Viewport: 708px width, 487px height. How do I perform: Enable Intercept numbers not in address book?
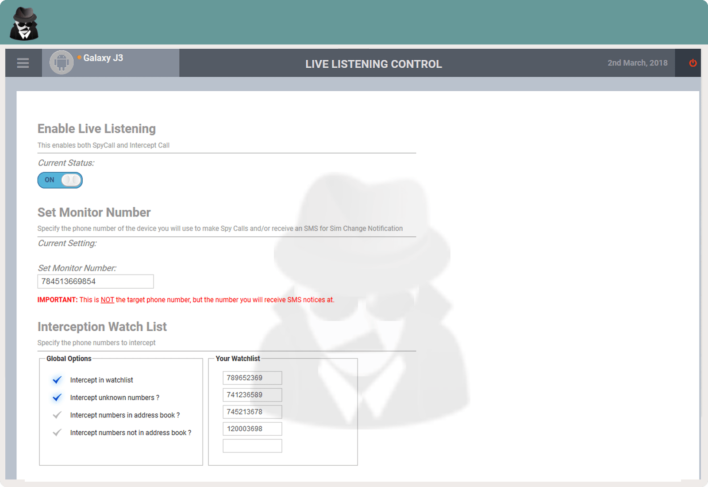coord(57,433)
